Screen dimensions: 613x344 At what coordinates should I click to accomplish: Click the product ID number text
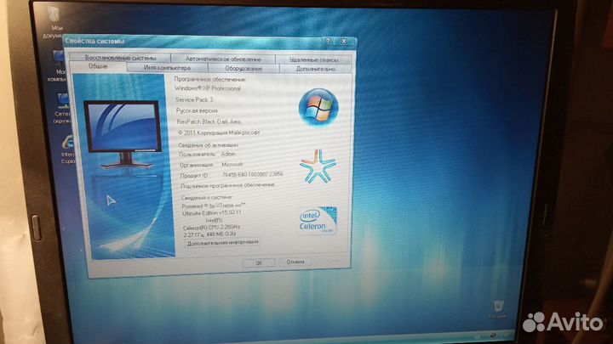(x=253, y=174)
